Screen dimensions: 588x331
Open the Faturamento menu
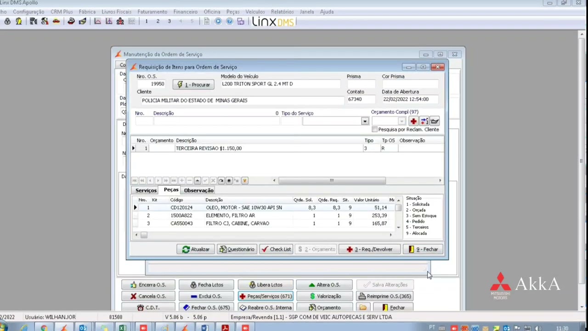coord(152,11)
